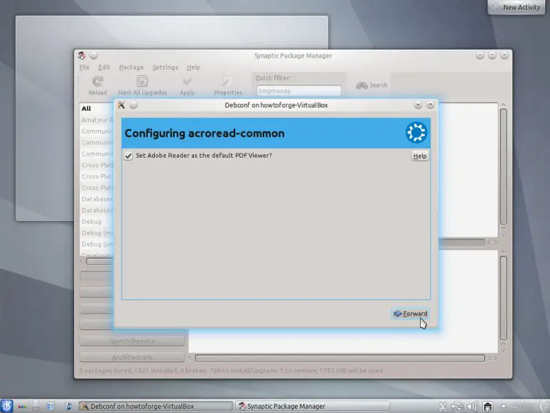Close the Synaptic Package Manager window
Screen dimensions: 550x413
click(x=505, y=55)
